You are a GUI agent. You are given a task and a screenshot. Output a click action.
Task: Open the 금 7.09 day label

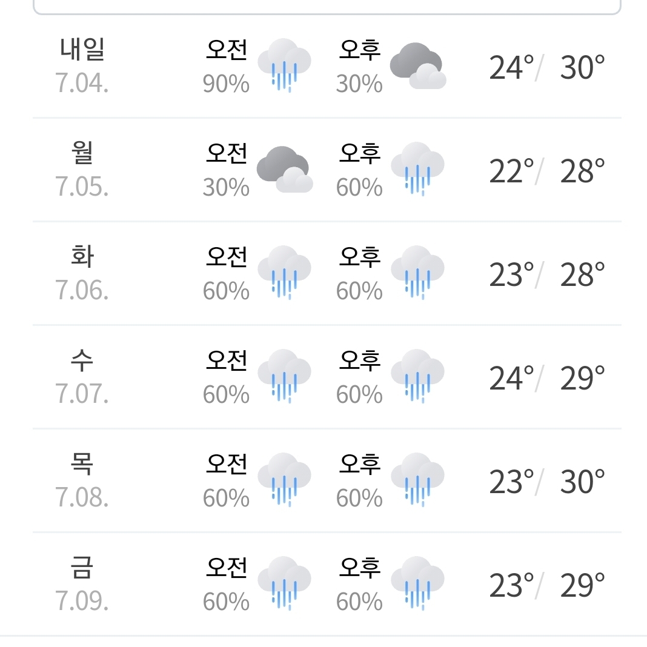(82, 583)
